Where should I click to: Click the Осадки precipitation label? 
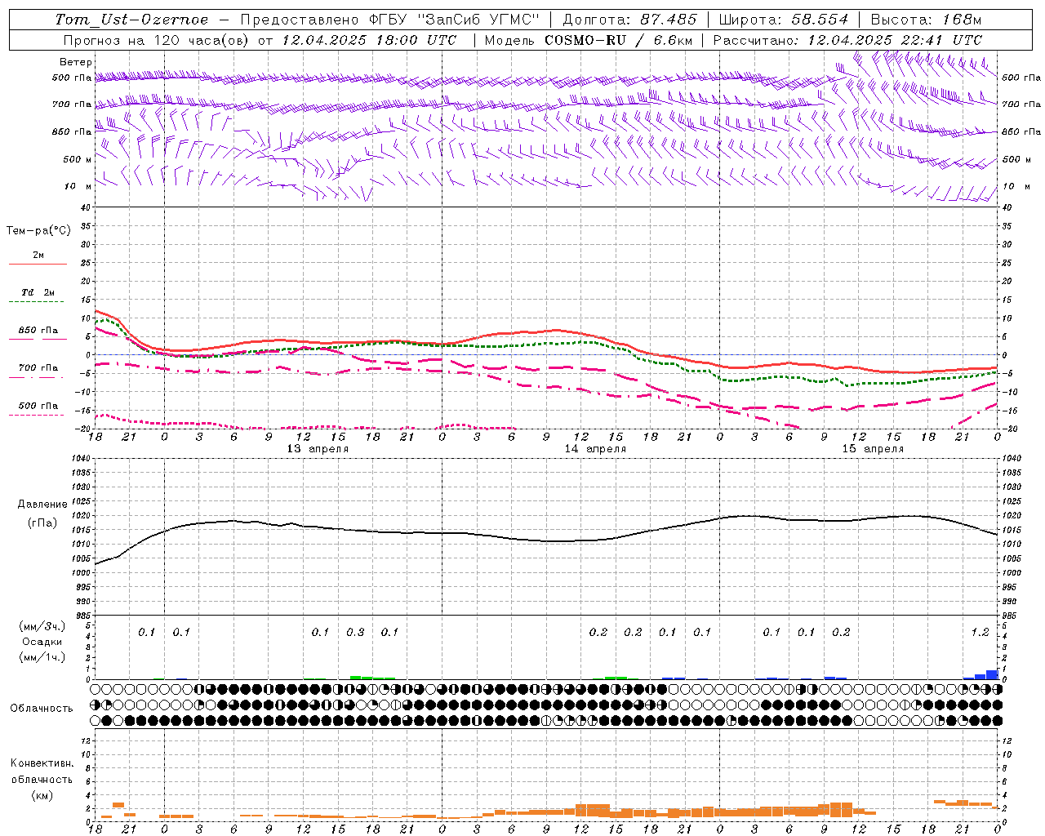42,642
